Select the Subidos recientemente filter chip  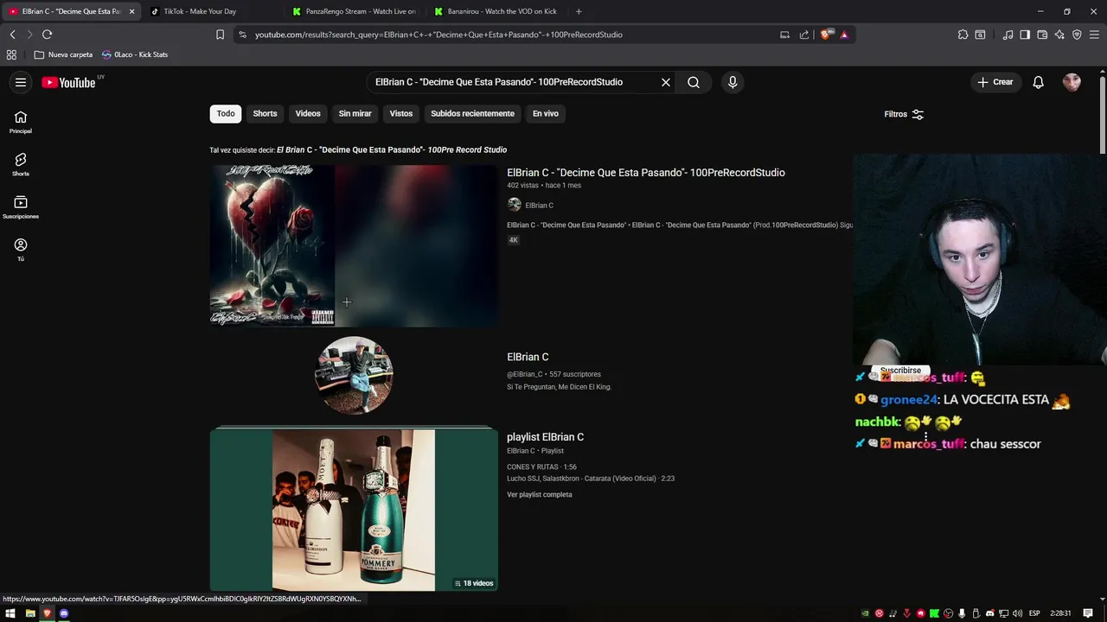(472, 113)
